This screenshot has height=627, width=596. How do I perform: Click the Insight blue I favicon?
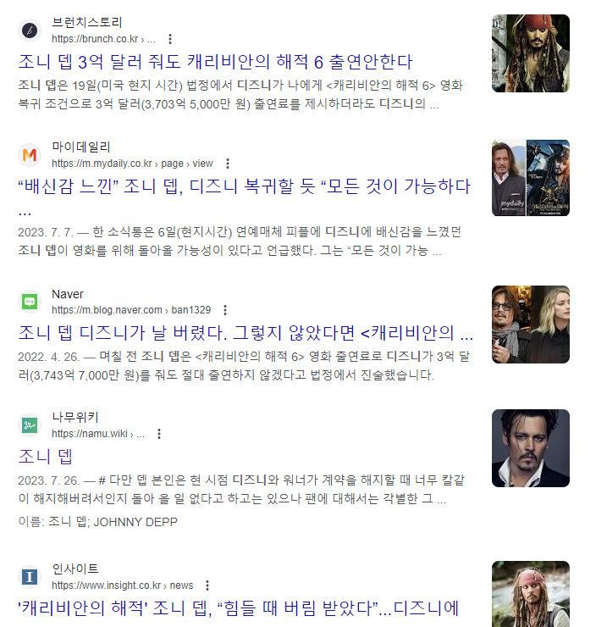(x=30, y=577)
